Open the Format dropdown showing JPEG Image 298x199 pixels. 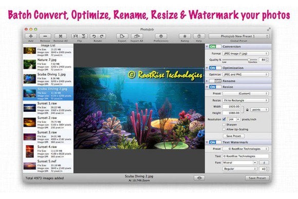246,54
